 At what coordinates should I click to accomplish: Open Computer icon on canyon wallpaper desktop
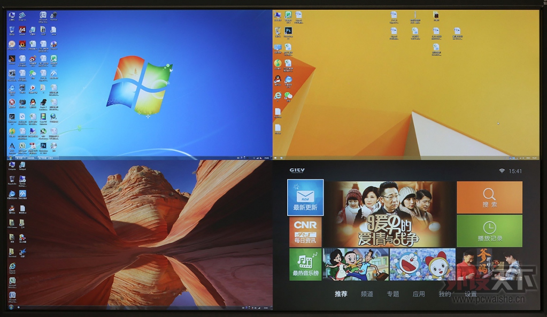click(x=12, y=165)
